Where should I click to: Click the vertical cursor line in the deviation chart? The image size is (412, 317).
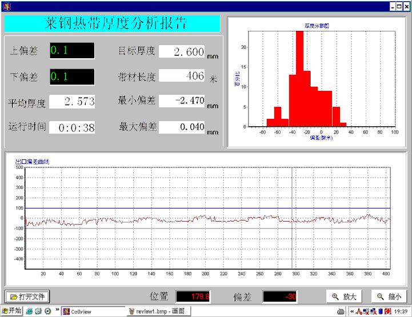pos(292,218)
